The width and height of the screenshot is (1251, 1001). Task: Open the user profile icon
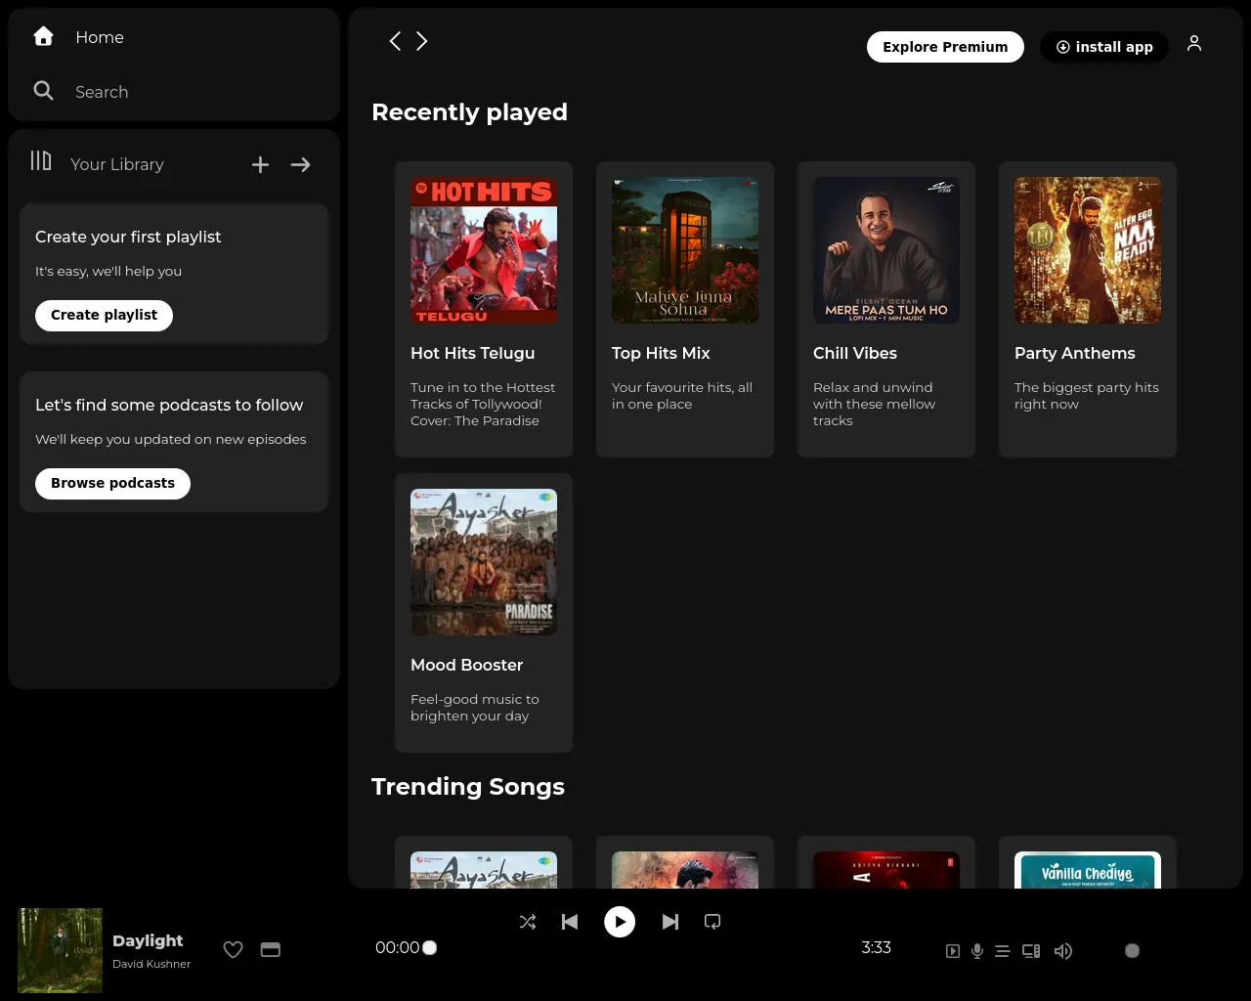[1194, 44]
